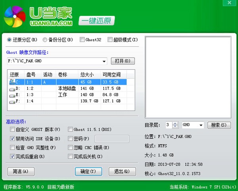The height and width of the screenshot is (191, 238).
Task: Toggle Ghost 11.5.1(DOS) checkbox
Action: coord(70,129)
